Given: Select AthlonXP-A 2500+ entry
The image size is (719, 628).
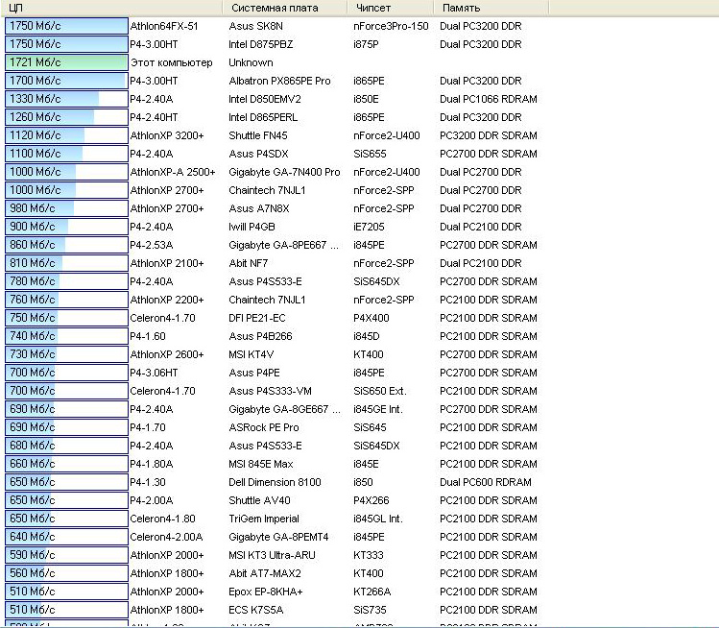Looking at the screenshot, I should (173, 172).
